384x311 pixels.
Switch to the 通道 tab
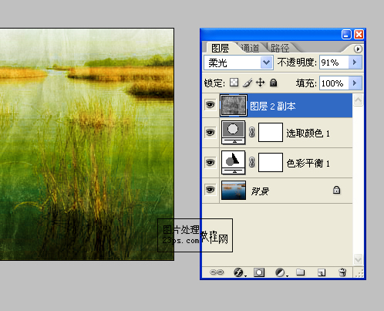click(x=250, y=48)
